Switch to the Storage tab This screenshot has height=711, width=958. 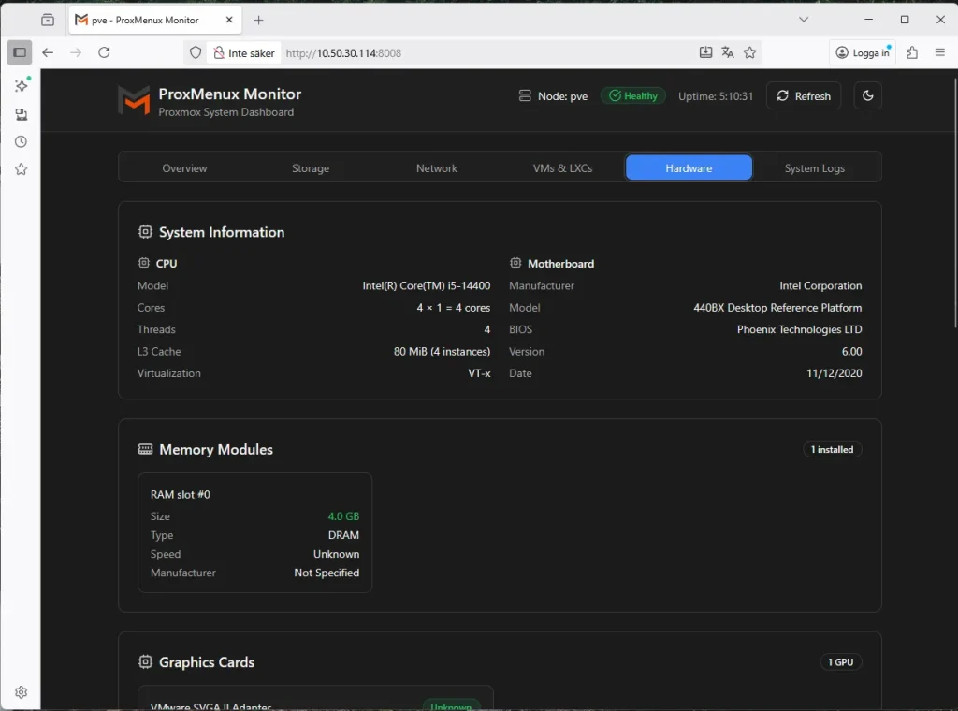click(311, 168)
